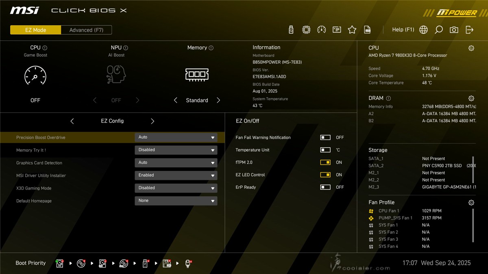Open the MSI Driver Utility Installer dropdown
The height and width of the screenshot is (274, 488).
tap(176, 175)
